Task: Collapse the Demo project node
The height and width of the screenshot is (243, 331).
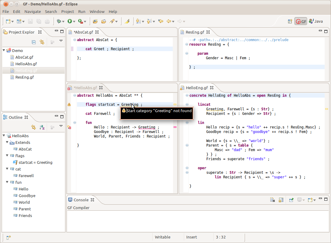Action: (x=4, y=50)
